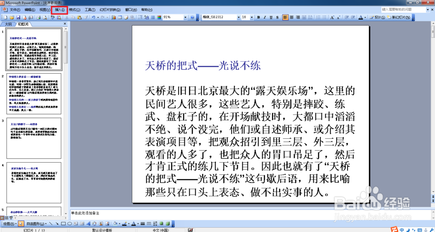Enable Align Right for paragraph

tap(298, 17)
